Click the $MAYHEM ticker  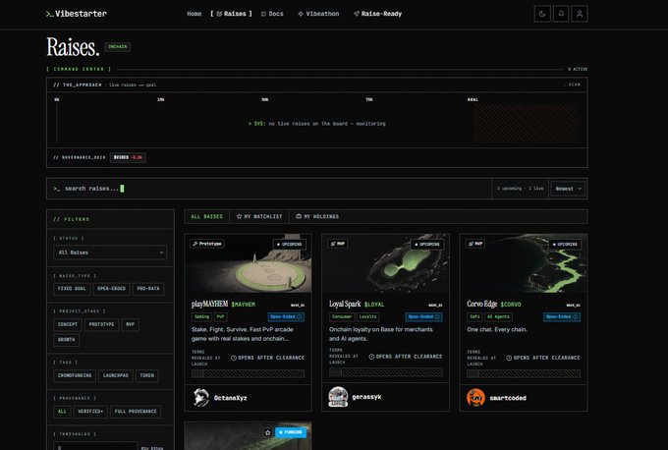pos(244,305)
